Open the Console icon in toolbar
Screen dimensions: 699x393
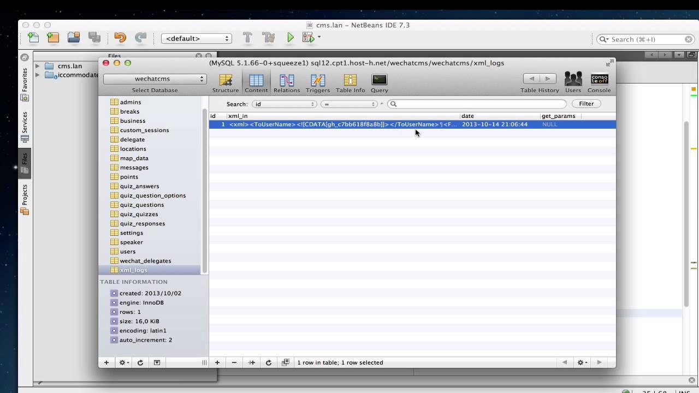click(599, 83)
